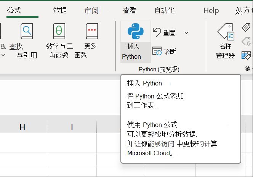Click the Use in Formula fx tag icon
Image resolution: width=253 pixels, height=177 pixels.
point(246,41)
